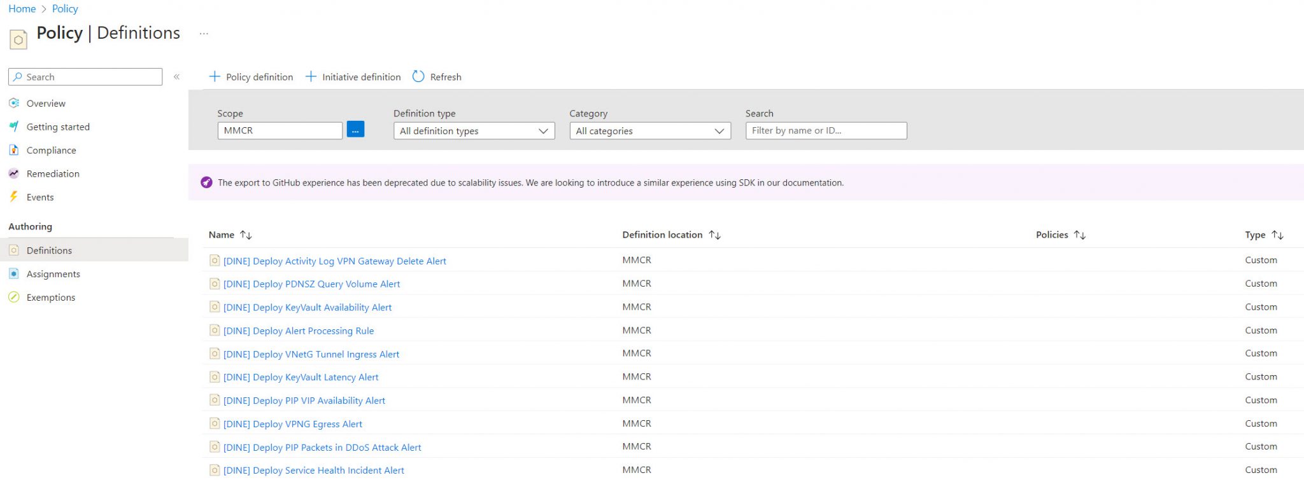Collapse the left navigation pane
The height and width of the screenshot is (480, 1304).
pyautogui.click(x=176, y=77)
